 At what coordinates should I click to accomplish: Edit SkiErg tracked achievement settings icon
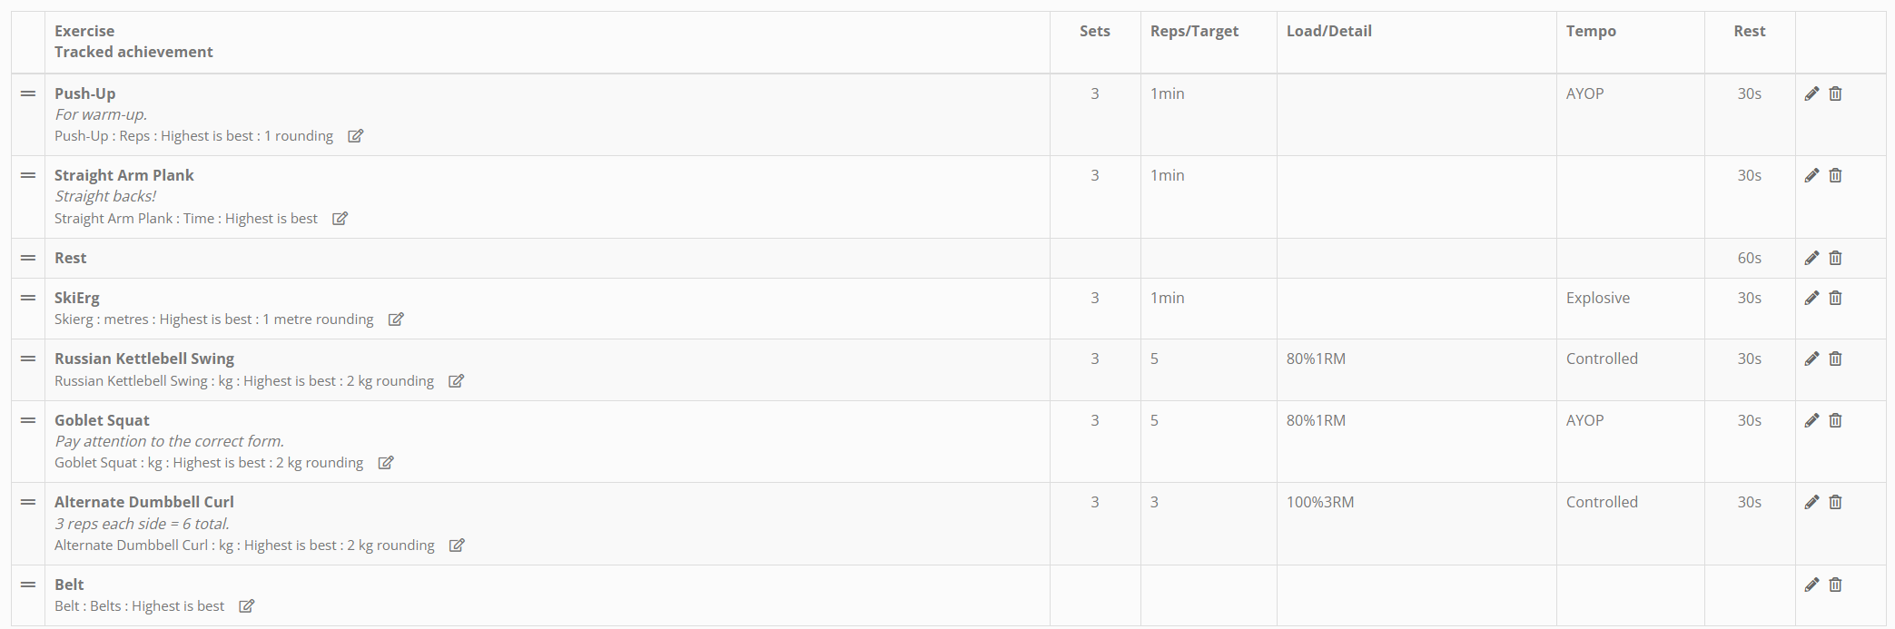[396, 319]
